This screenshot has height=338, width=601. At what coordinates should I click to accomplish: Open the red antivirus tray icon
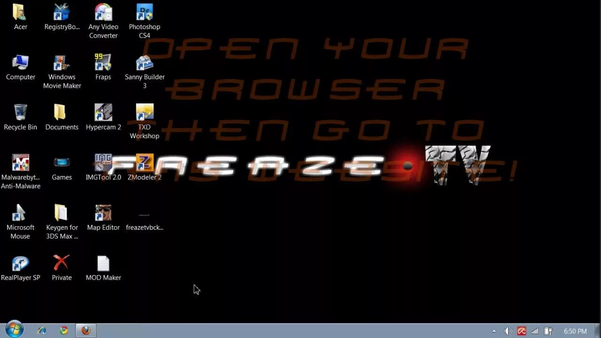tap(522, 331)
